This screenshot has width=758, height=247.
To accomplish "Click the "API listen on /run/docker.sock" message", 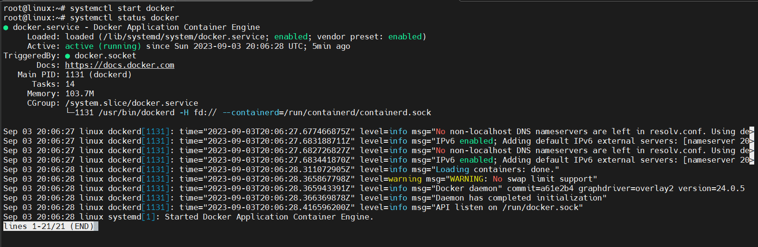I will point(507,207).
